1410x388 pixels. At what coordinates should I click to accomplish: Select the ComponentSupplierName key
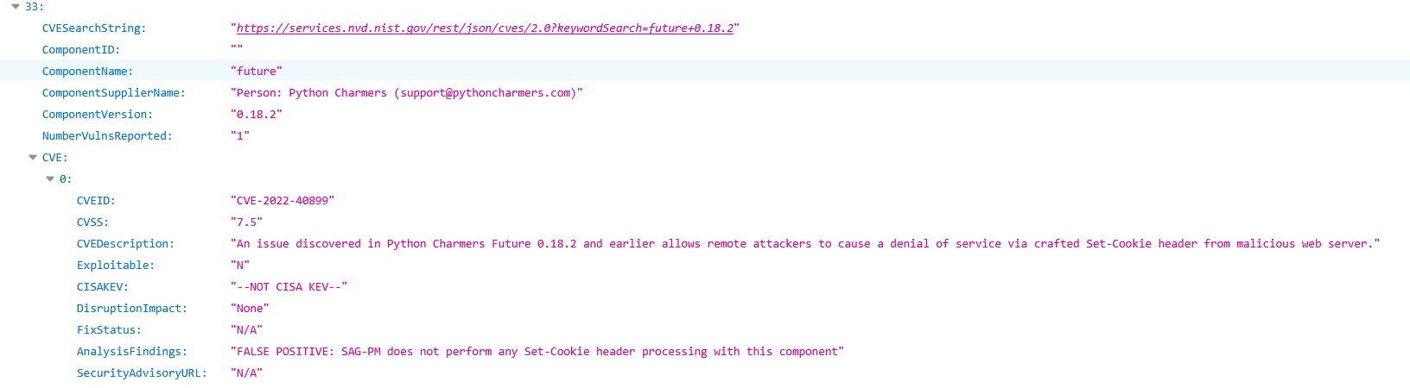click(114, 93)
